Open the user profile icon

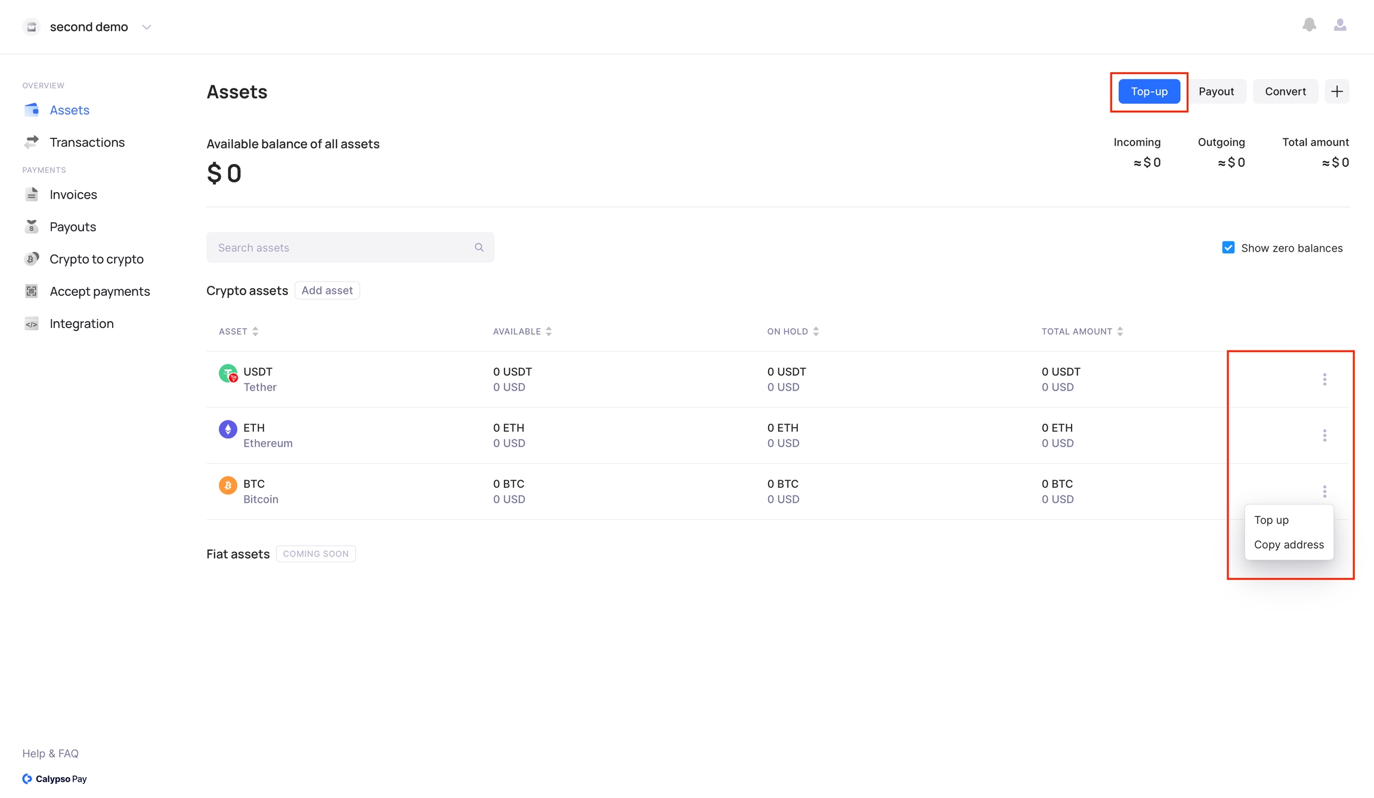pyautogui.click(x=1340, y=25)
